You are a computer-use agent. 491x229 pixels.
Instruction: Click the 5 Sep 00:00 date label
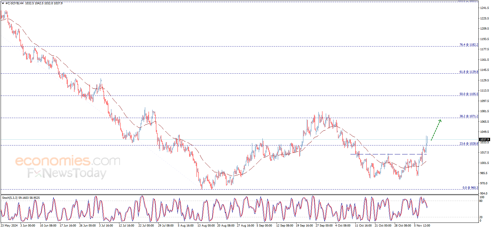[x=264, y=226]
